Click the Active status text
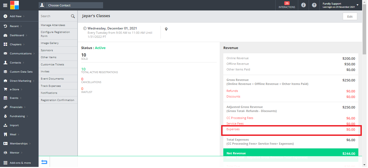The image size is (368, 168). pos(100,48)
